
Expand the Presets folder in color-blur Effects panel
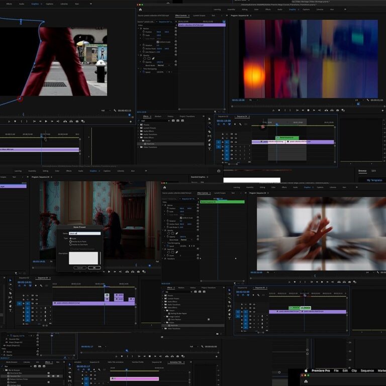[x=138, y=125]
